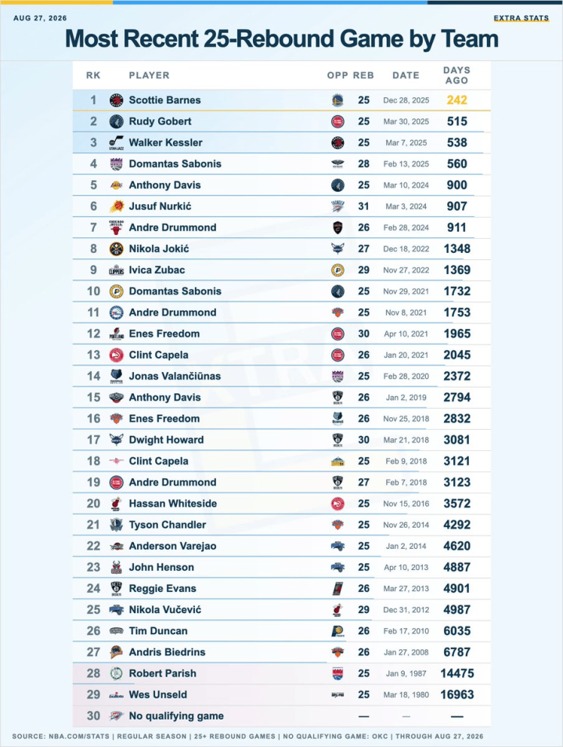This screenshot has height=747, width=563.
Task: Click the Thunder logo in row 30
Action: point(116,716)
